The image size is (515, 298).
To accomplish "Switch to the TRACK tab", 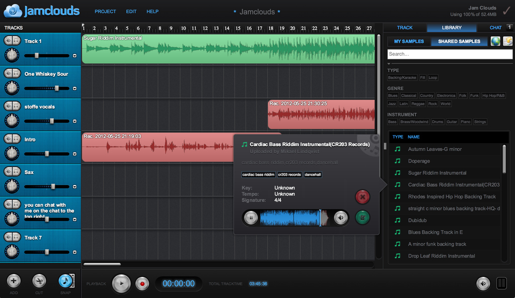I will click(405, 28).
